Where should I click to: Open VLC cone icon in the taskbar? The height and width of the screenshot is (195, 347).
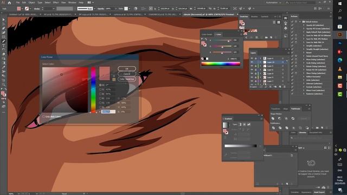[340, 69]
